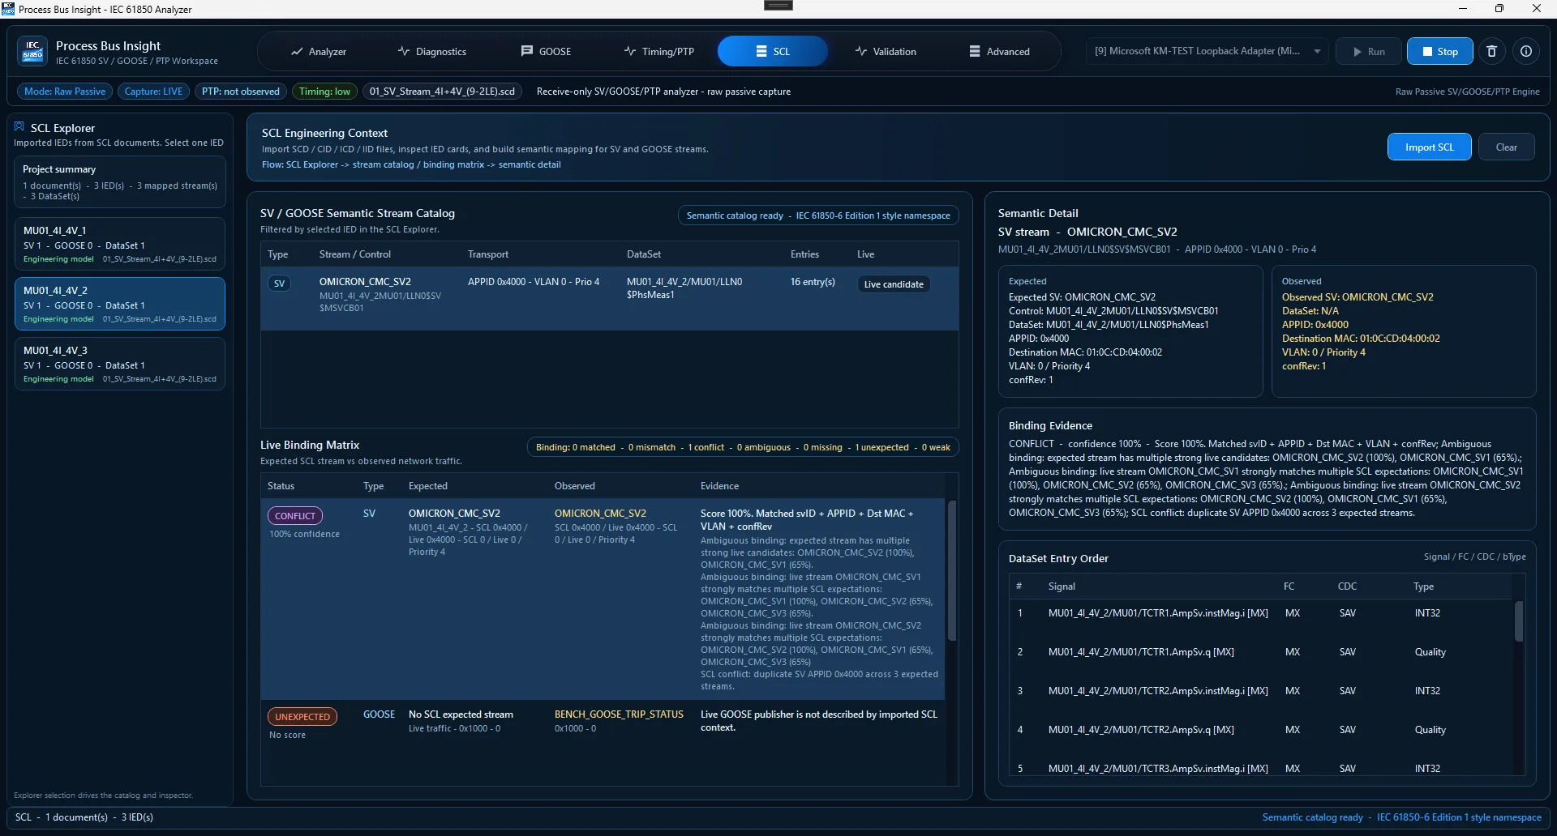
Task: Clear the SCL engineering context
Action: (1506, 147)
